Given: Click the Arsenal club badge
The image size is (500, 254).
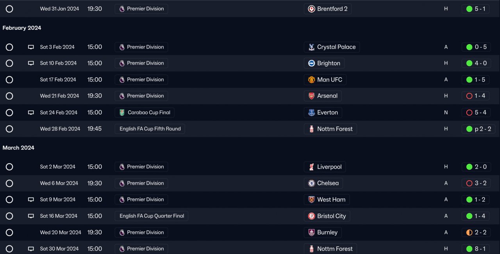Looking at the screenshot, I should pyautogui.click(x=311, y=96).
